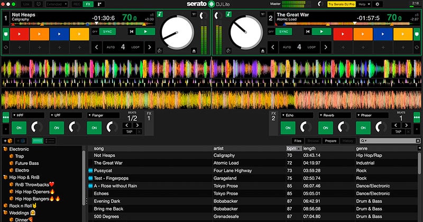423x222 pixels.
Task: Click the tempo range icon on deck 1
Action: pyautogui.click(x=152, y=15)
